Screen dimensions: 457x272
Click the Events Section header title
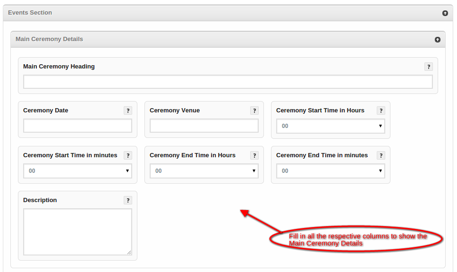(30, 13)
